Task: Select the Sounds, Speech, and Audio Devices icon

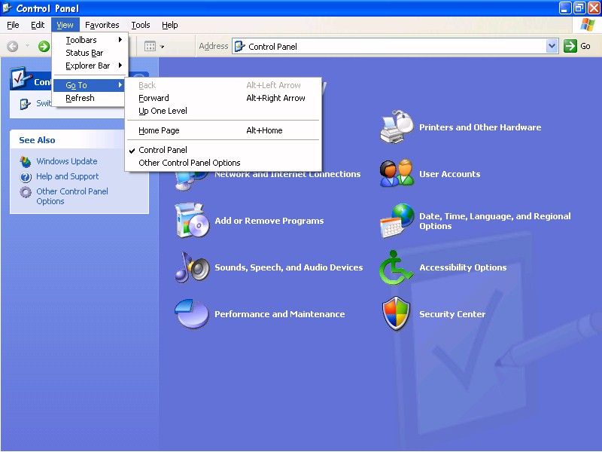Action: click(192, 267)
